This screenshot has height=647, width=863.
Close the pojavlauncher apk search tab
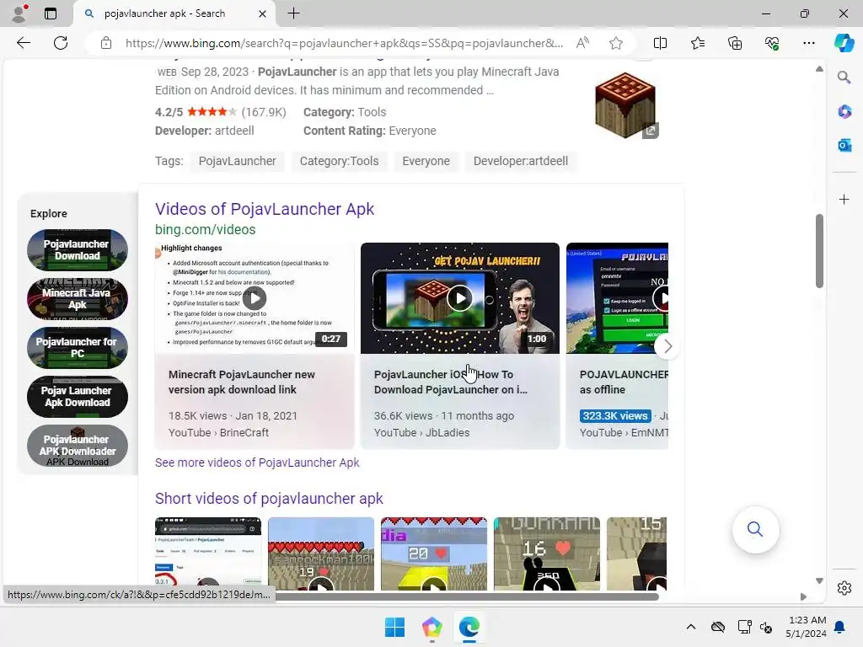tap(263, 13)
